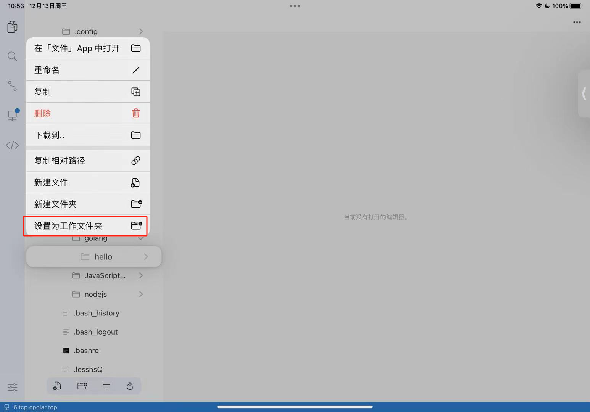Click the folder icon beside 下载到..

tap(136, 135)
